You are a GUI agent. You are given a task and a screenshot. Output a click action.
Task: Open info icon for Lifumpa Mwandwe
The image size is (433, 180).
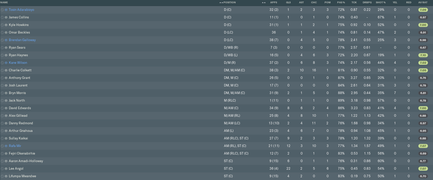pyautogui.click(x=6, y=176)
